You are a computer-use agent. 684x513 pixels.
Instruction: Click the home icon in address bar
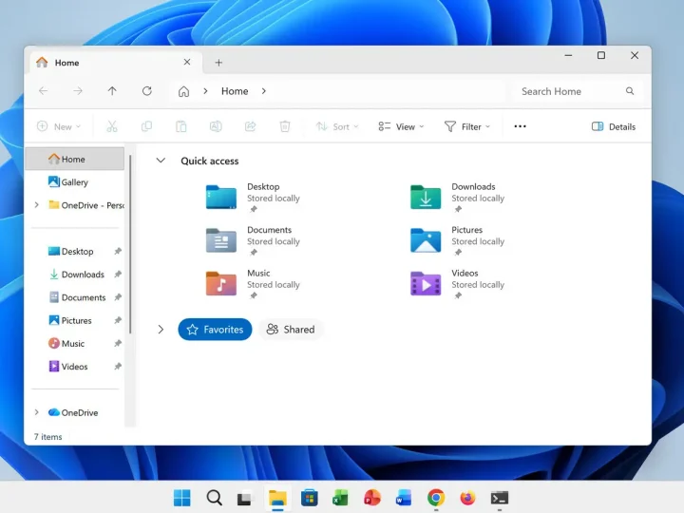[183, 91]
